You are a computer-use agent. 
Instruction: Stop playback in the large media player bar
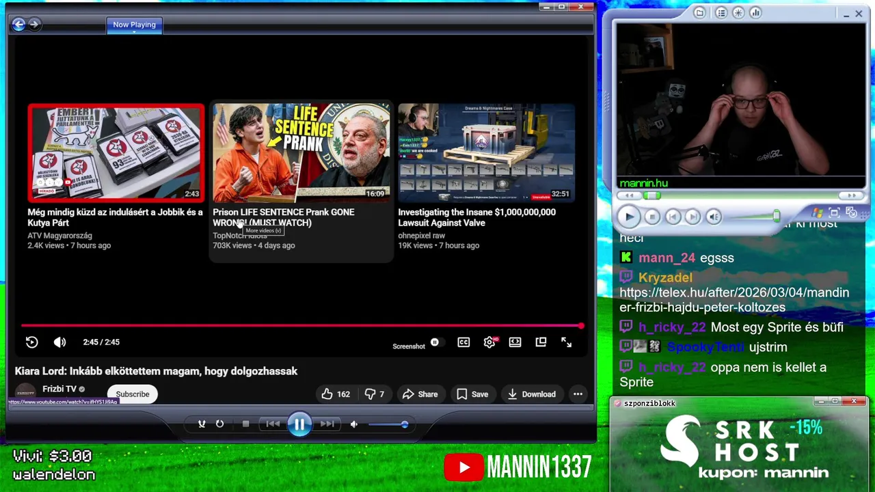245,424
